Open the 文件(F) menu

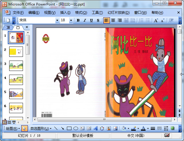click(18, 13)
